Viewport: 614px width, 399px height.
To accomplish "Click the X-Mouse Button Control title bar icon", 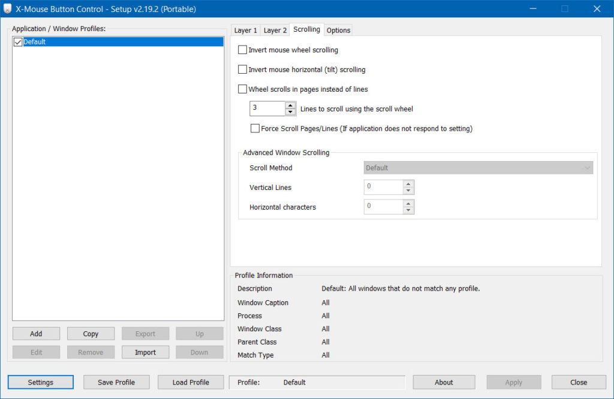I will (7, 8).
